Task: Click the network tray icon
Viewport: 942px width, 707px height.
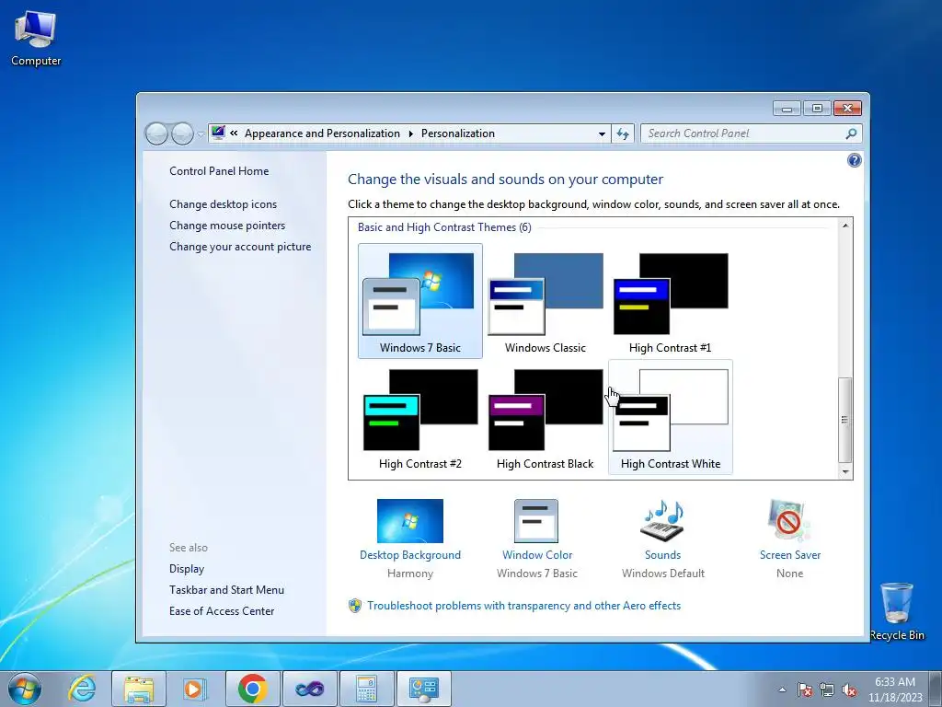Action: [x=827, y=690]
